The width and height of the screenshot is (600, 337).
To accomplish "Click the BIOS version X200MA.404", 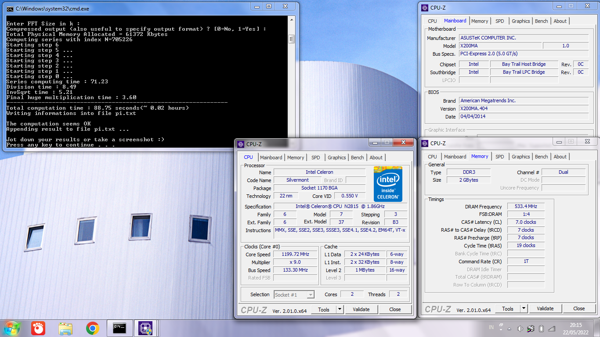I will (524, 108).
